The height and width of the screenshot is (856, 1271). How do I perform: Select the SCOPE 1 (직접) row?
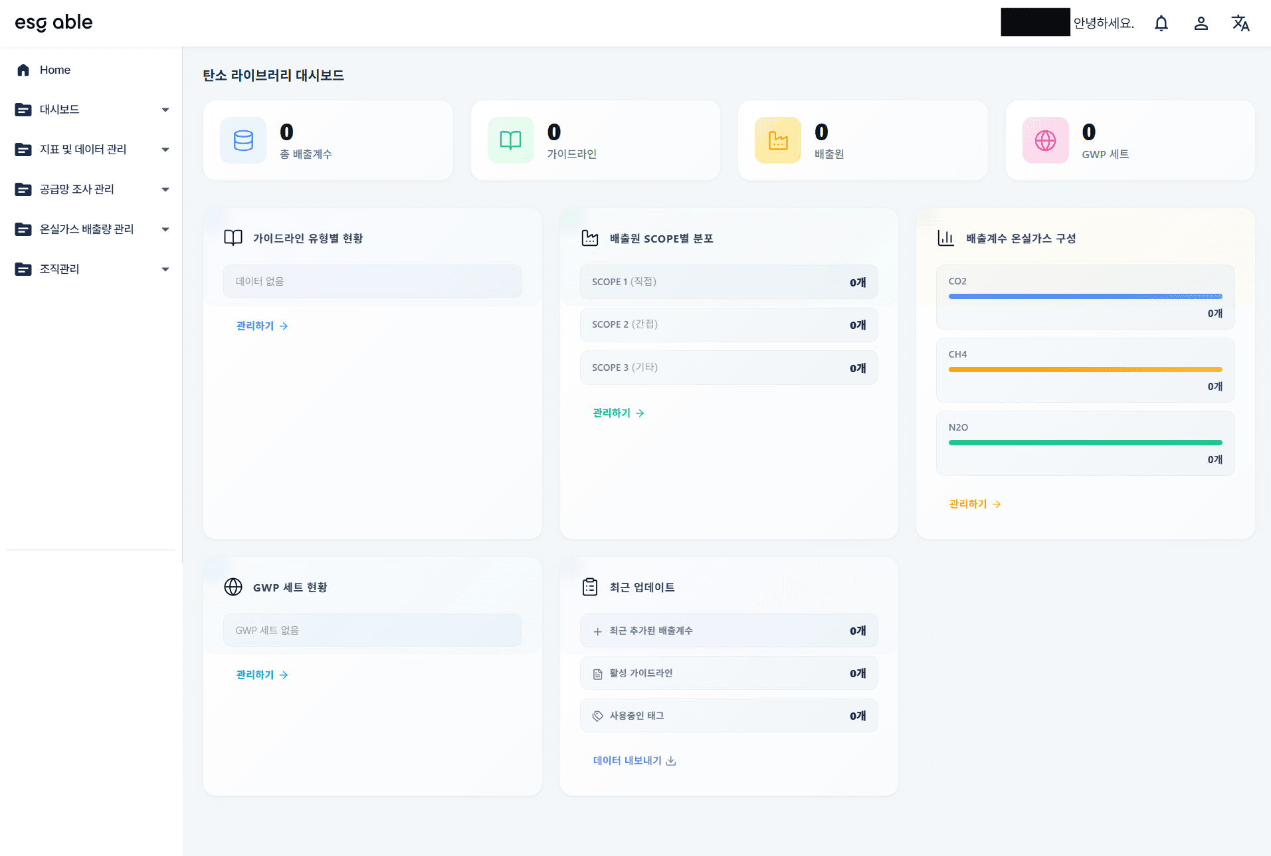729,282
